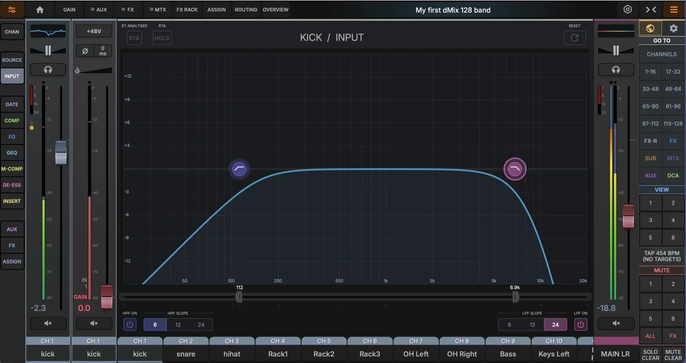This screenshot has height=363, width=686.
Task: Go to channels 17-32
Action: (x=673, y=72)
